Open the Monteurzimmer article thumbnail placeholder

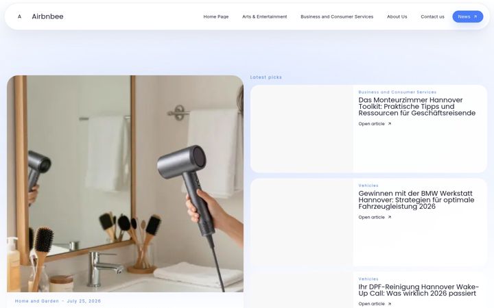coord(301,129)
